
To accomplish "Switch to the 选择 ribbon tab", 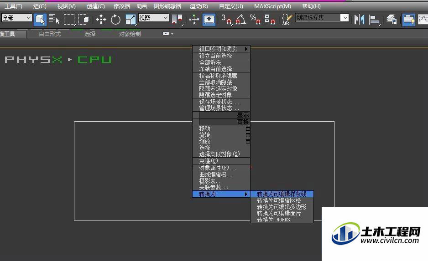I will (89, 34).
